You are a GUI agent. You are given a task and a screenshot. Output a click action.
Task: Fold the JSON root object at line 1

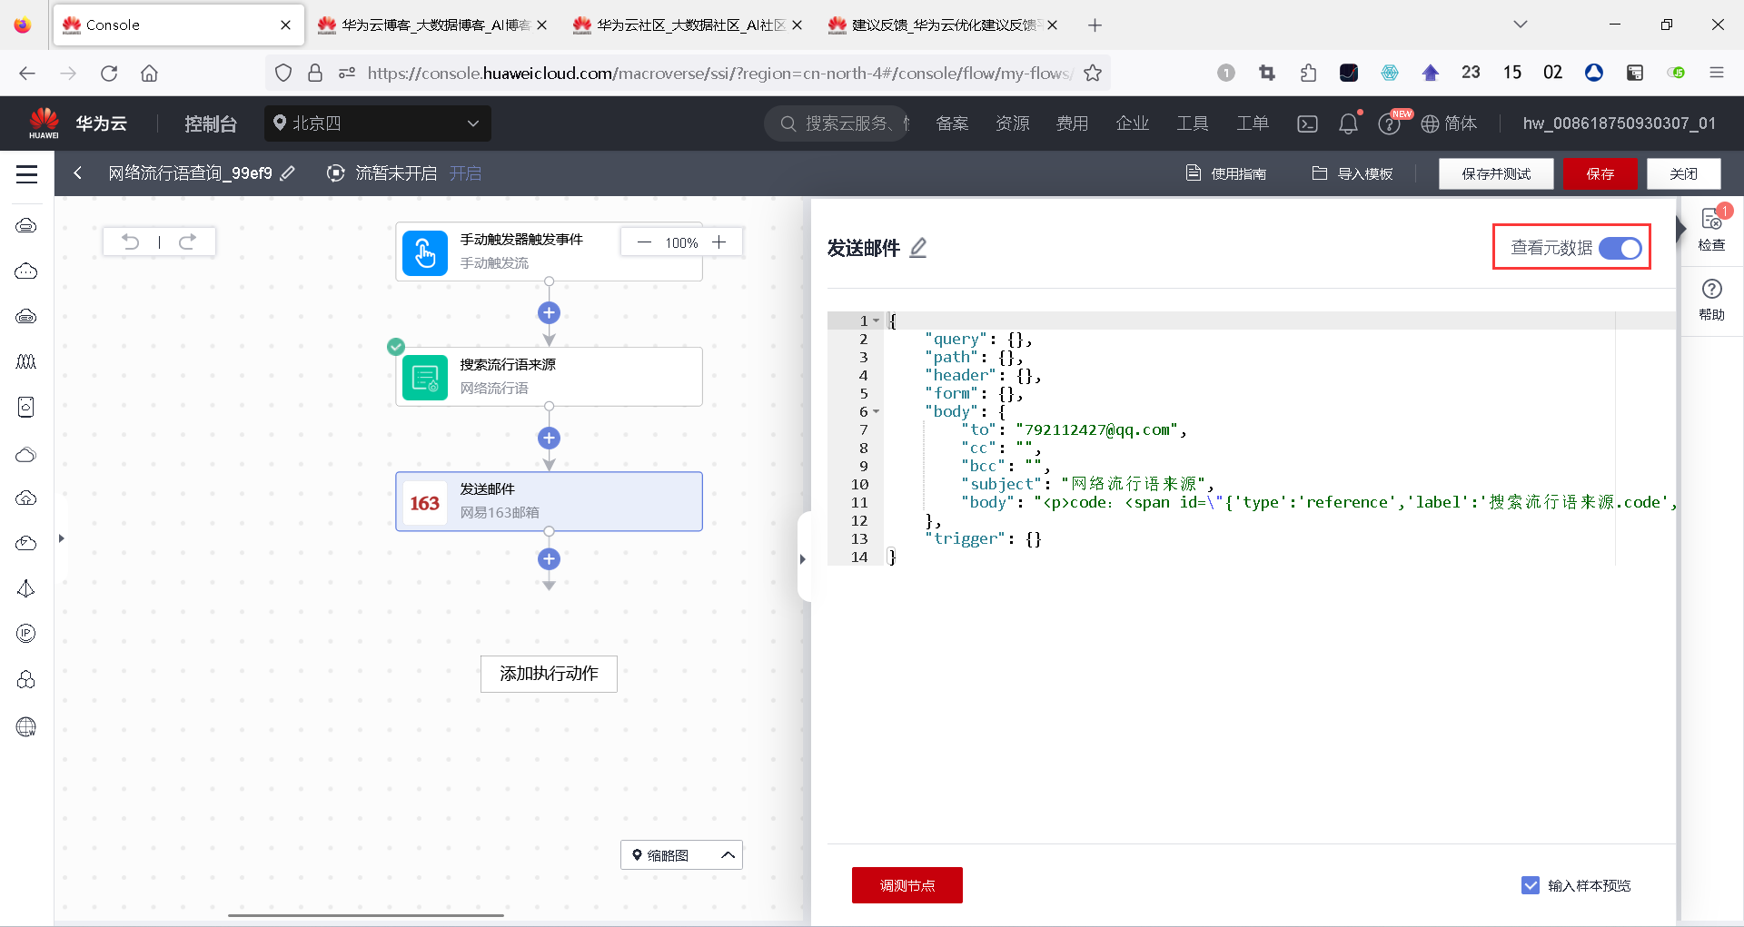click(877, 321)
